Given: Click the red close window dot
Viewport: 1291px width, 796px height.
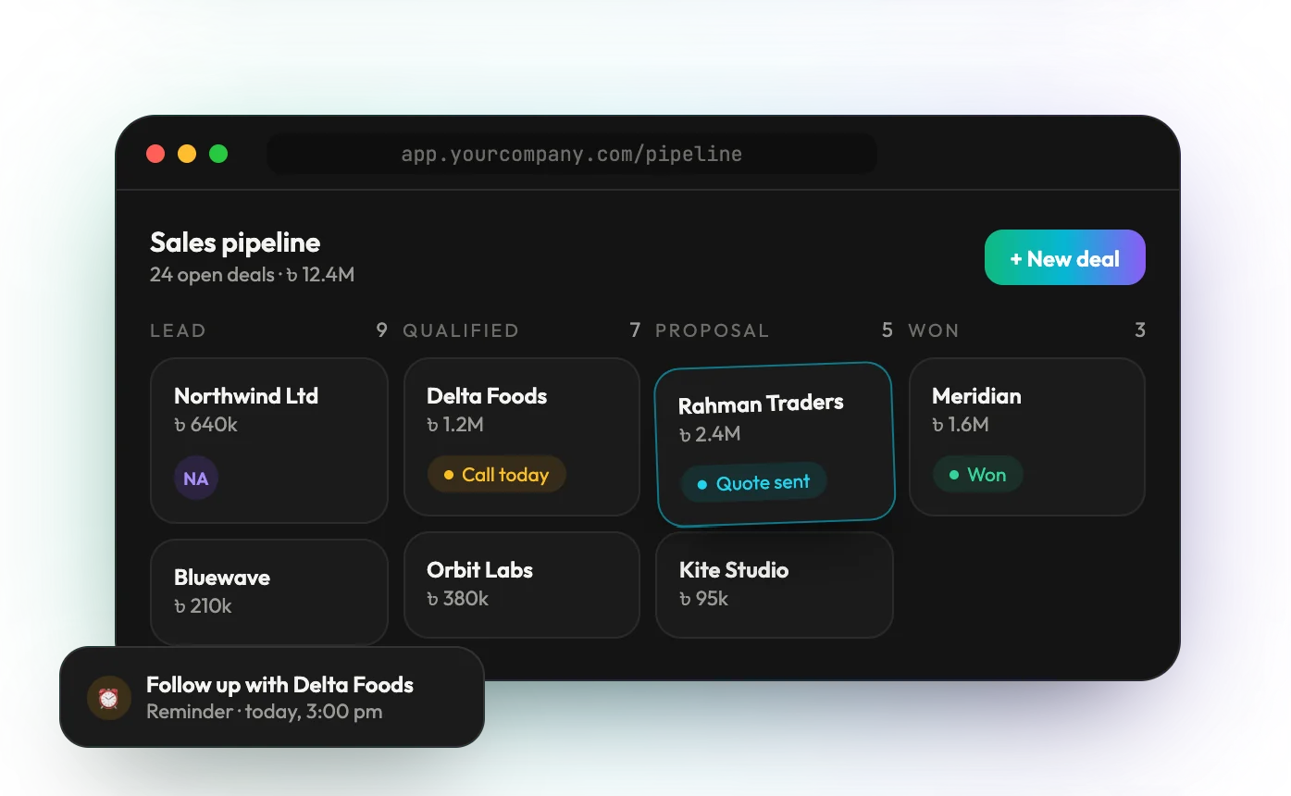Looking at the screenshot, I should pos(155,154).
